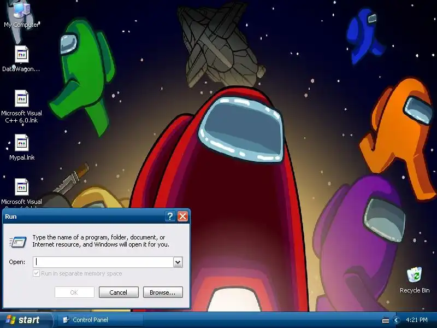Click the 'Type the name of a program' description
This screenshot has height=328, width=437.
coord(101,241)
